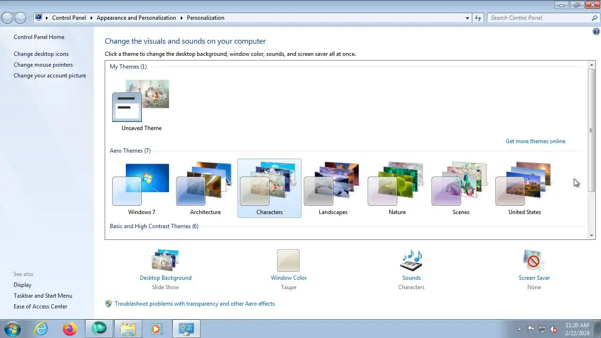Screen dimensions: 601x338
Task: Click the My Themes (1) group header
Action: coord(128,67)
